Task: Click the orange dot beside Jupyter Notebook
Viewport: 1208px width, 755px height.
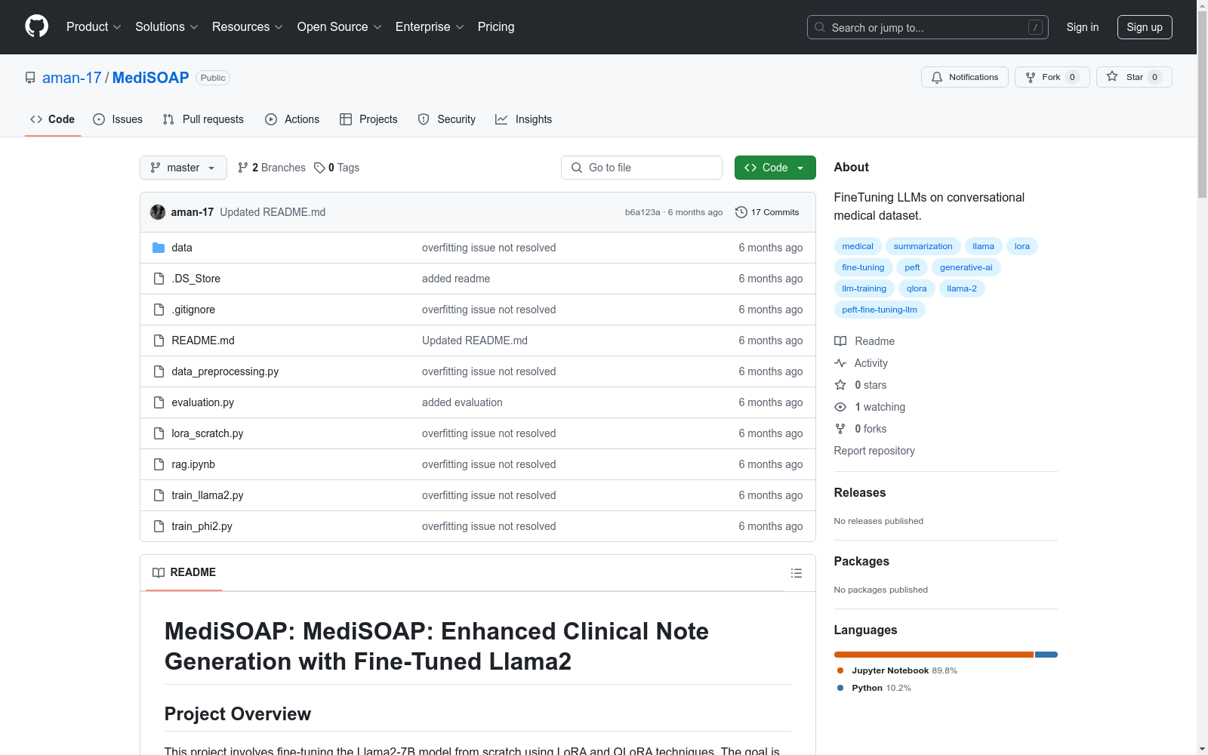Action: tap(840, 670)
